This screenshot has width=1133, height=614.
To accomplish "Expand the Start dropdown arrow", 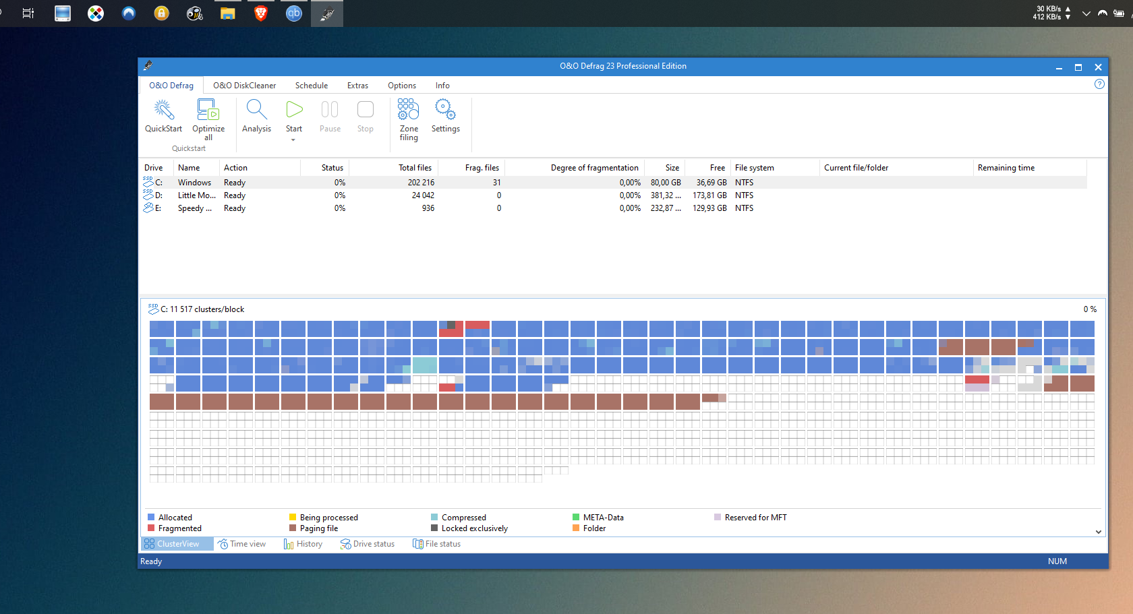I will click(x=293, y=140).
